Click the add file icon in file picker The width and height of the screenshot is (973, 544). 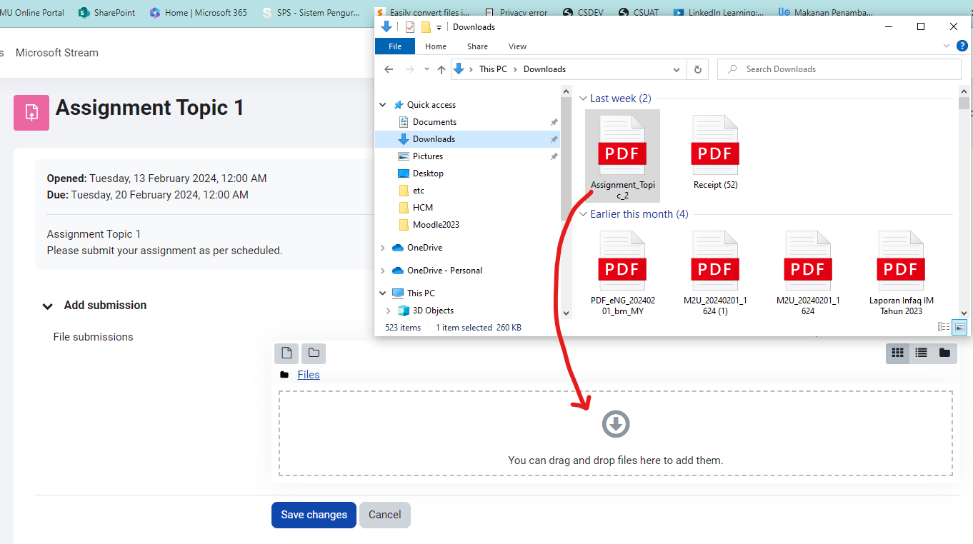click(286, 353)
